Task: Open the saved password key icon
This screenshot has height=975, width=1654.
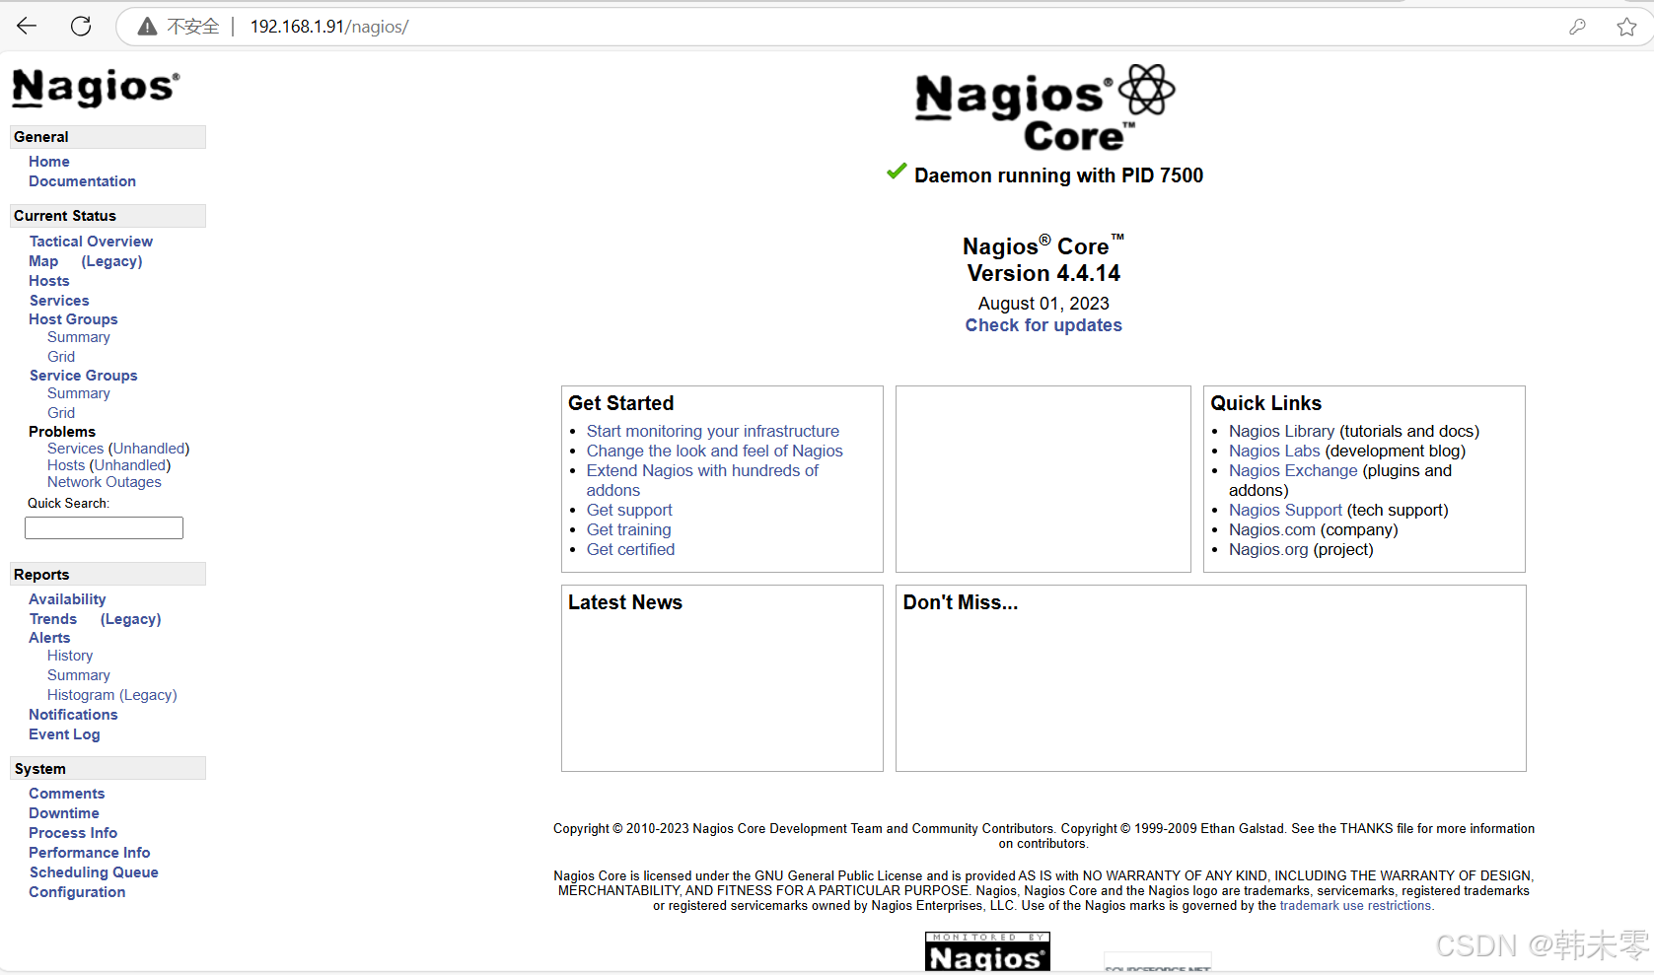Action: coord(1577,27)
